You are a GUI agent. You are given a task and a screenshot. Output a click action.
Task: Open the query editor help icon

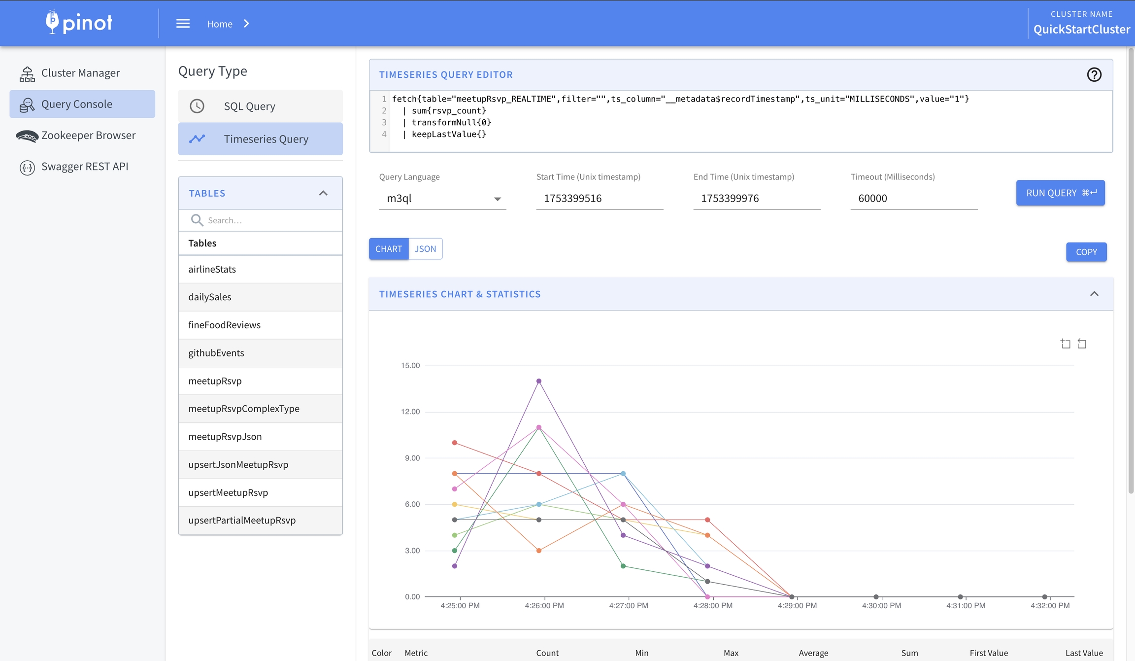1094,74
